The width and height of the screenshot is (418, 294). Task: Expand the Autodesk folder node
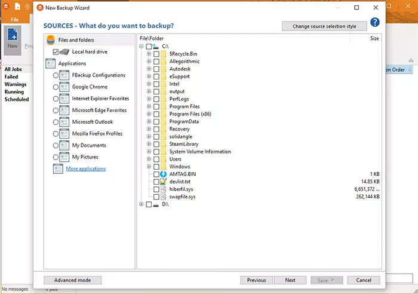pos(149,69)
